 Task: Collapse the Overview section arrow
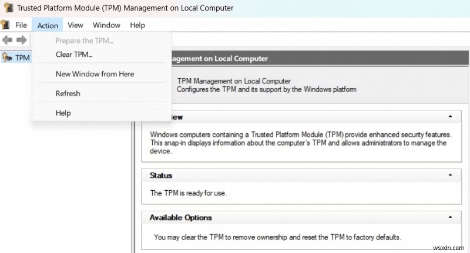point(450,116)
